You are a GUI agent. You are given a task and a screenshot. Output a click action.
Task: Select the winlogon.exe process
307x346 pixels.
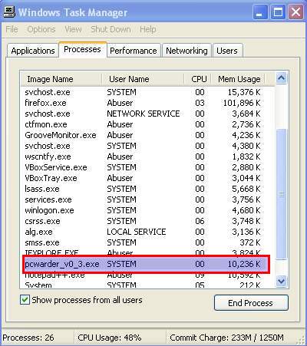point(144,210)
